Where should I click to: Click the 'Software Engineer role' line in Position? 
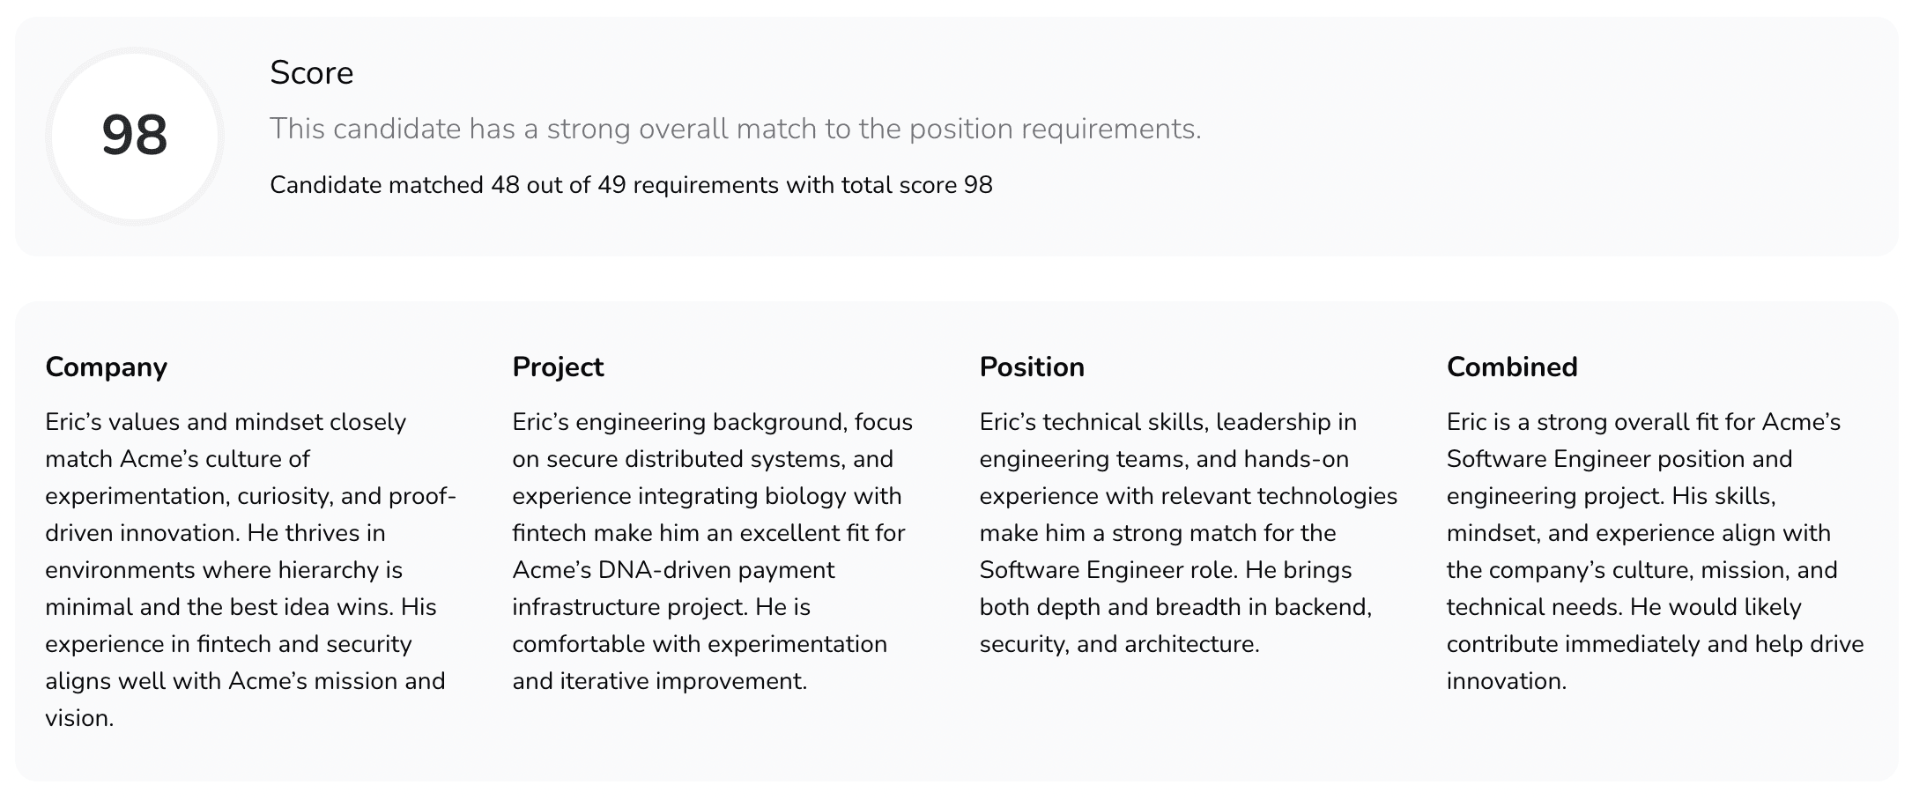pyautogui.click(x=1110, y=570)
